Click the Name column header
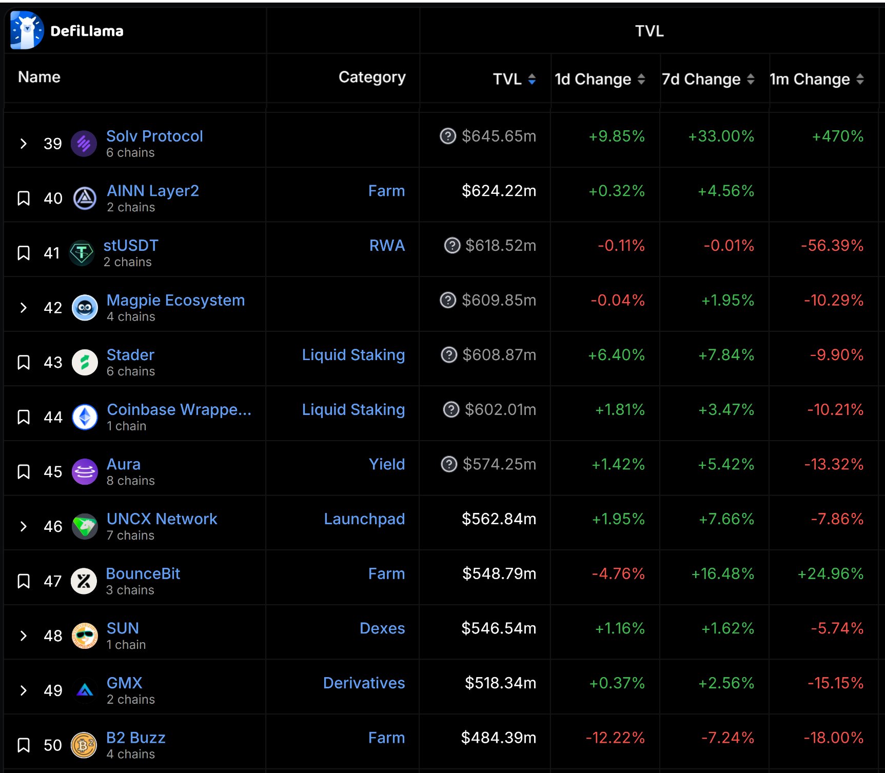Viewport: 885px width, 773px height. click(38, 77)
